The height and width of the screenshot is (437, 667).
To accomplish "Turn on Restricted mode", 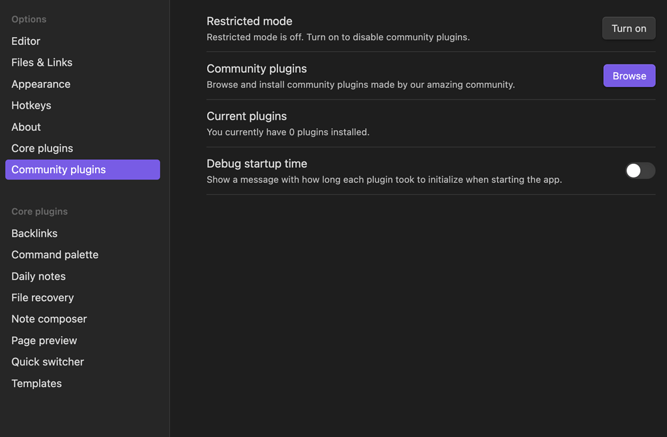I will (x=629, y=29).
